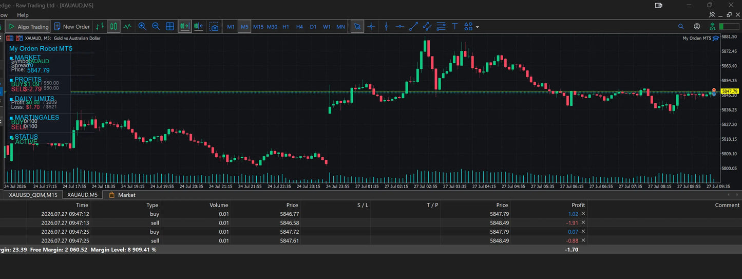The width and height of the screenshot is (742, 279).
Task: Sort trades by the Type column
Action: [126, 205]
